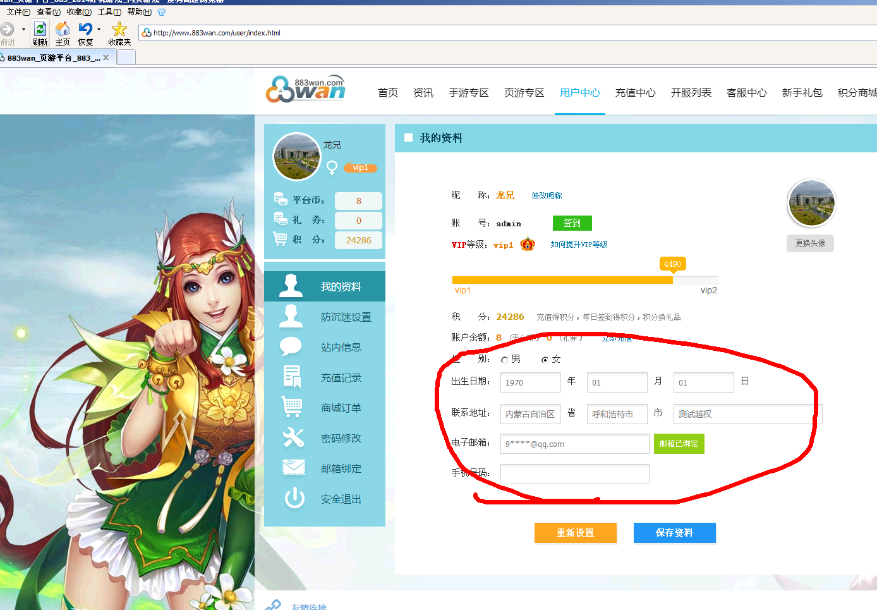Open 站内信息 messages in sidebar
The image size is (877, 610).
coord(325,347)
